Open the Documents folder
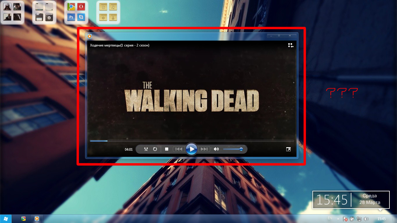The width and height of the screenshot is (397, 223). [x=103, y=7]
